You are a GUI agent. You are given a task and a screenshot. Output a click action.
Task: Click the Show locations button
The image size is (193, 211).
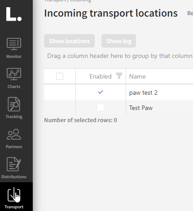tap(69, 41)
